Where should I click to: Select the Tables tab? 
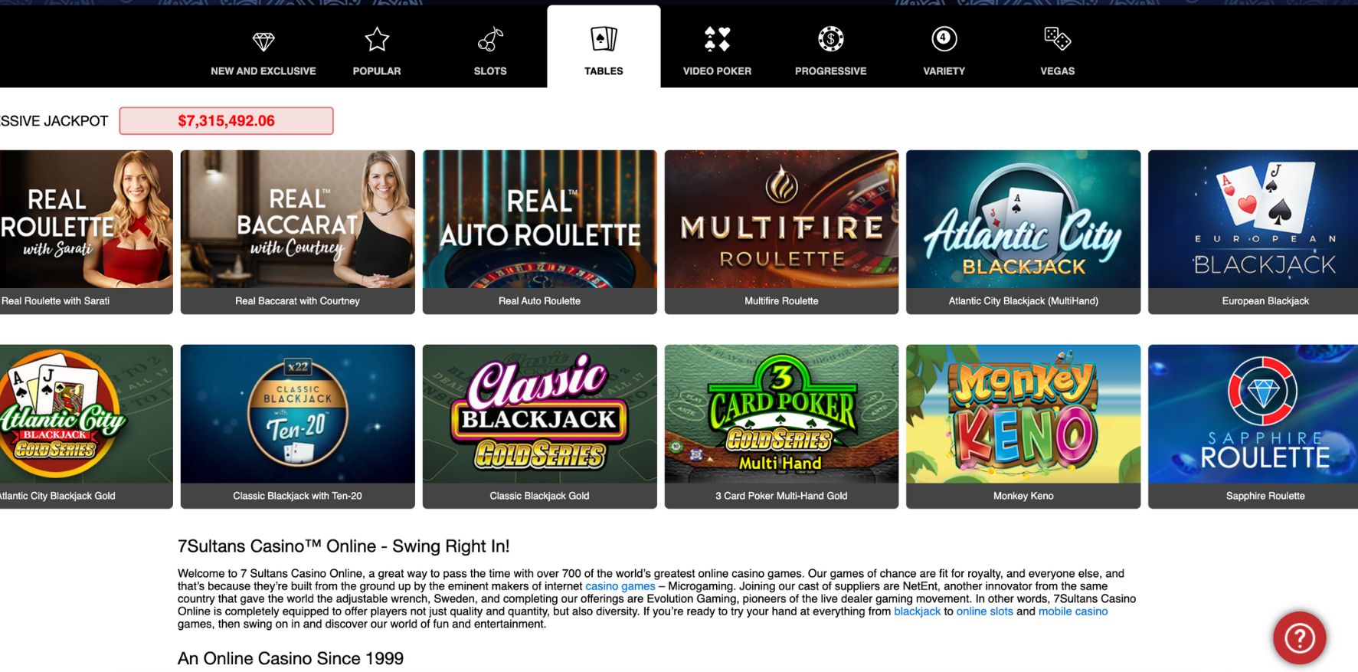pyautogui.click(x=604, y=47)
